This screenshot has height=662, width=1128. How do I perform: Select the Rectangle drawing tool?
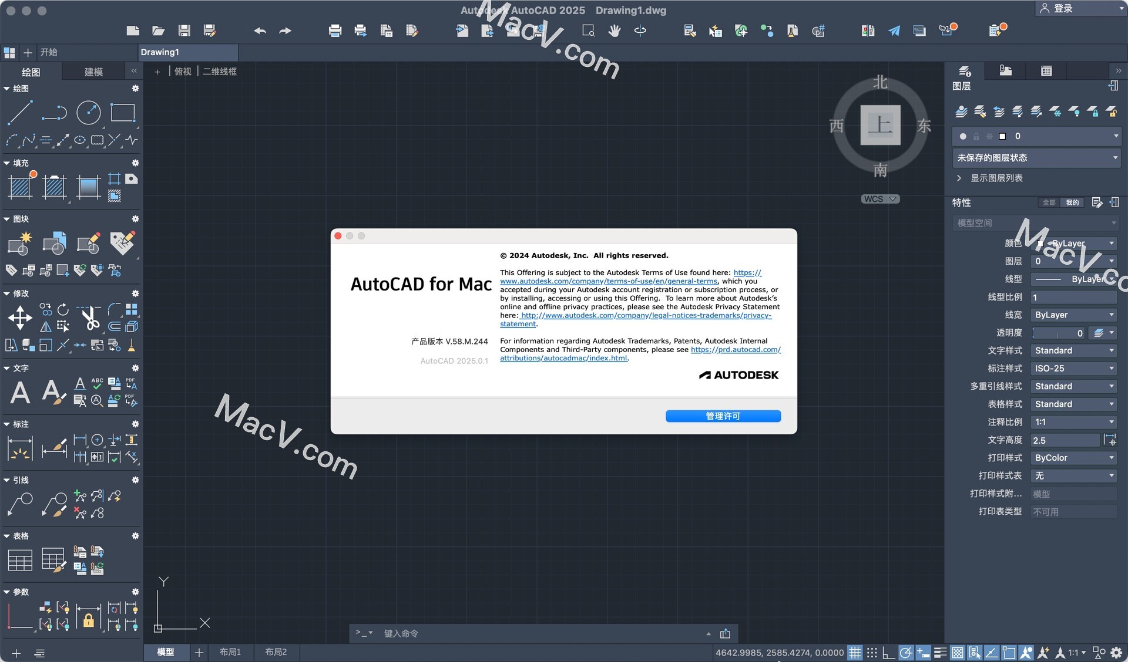[x=123, y=113]
